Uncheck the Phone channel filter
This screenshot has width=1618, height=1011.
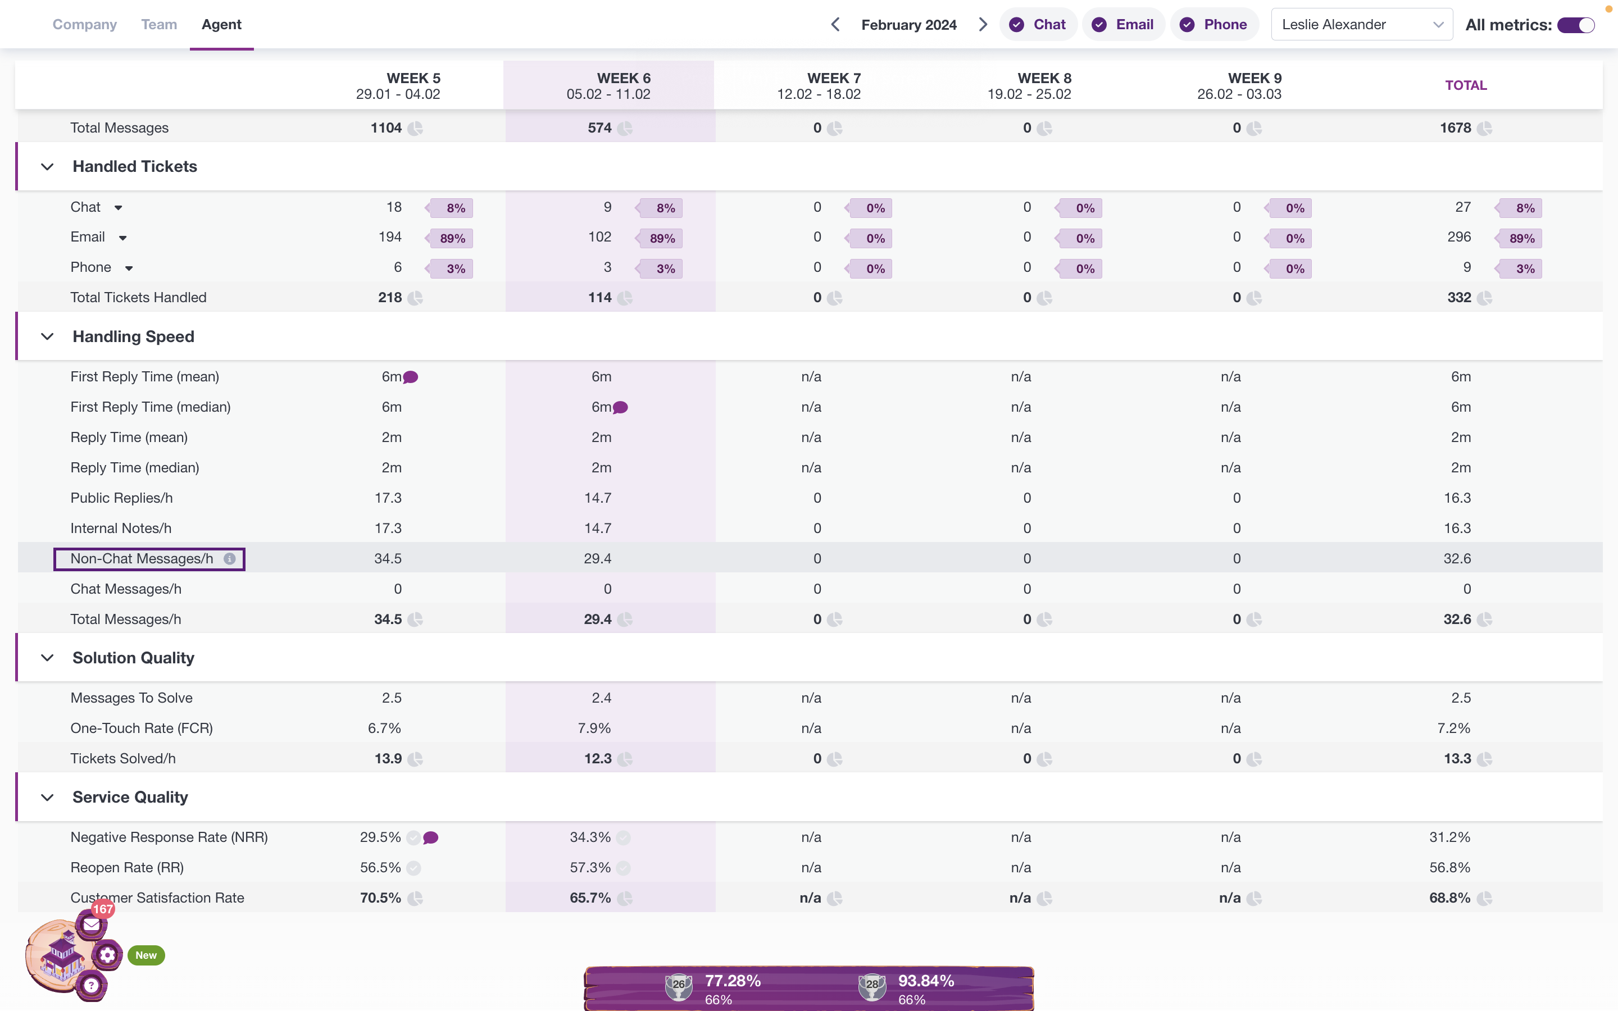[x=1213, y=25]
